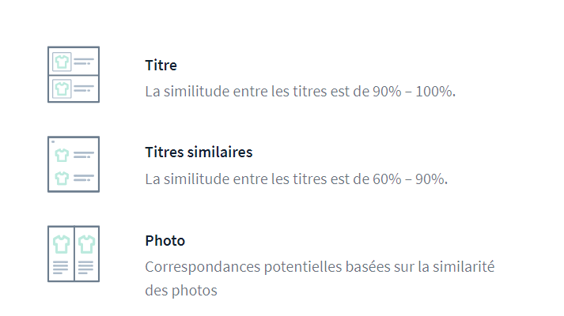Click left t-shirt in Photo icon
Viewport: 564px width, 316px height.
61,244
